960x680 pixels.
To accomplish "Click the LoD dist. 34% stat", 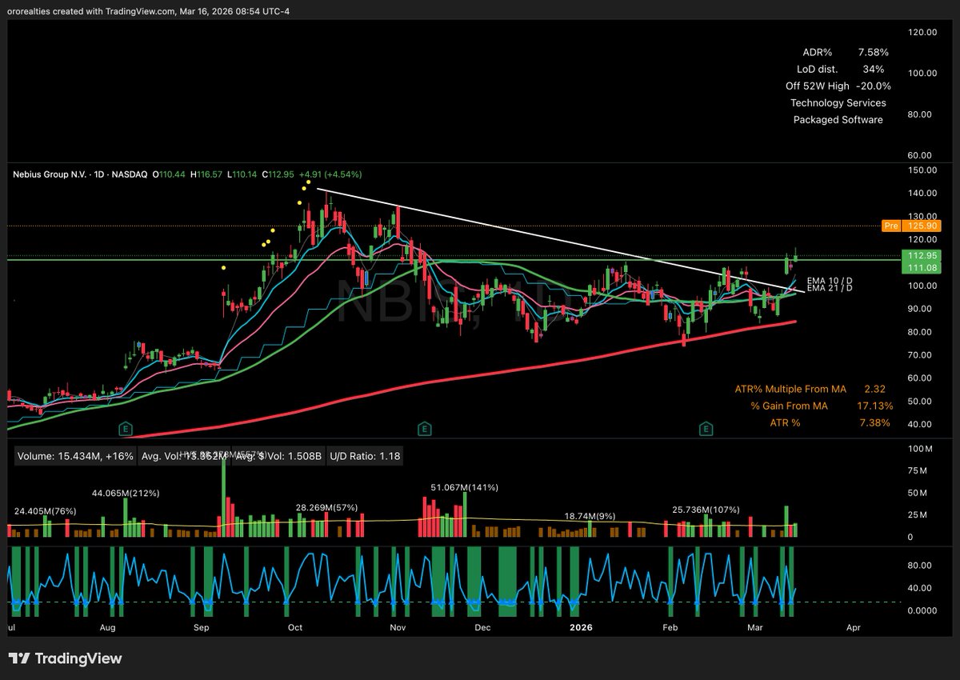I will pyautogui.click(x=840, y=69).
